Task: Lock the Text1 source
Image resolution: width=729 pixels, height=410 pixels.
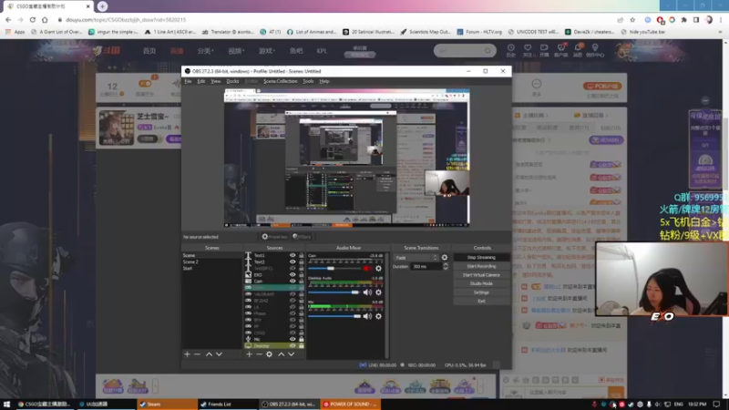Action: pos(302,255)
